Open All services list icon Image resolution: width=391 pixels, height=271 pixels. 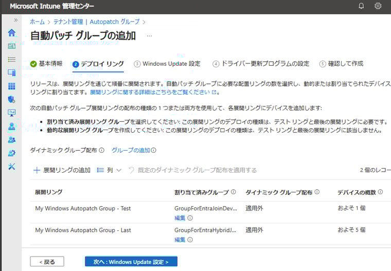pos(12,59)
